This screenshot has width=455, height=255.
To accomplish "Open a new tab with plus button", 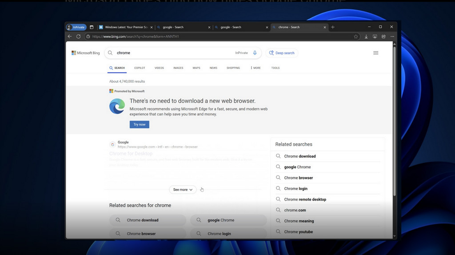I will pos(333,27).
